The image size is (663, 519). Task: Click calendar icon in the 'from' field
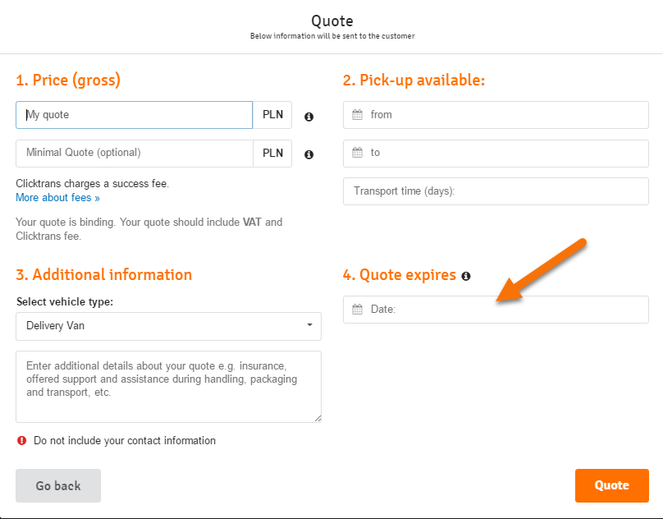click(357, 115)
